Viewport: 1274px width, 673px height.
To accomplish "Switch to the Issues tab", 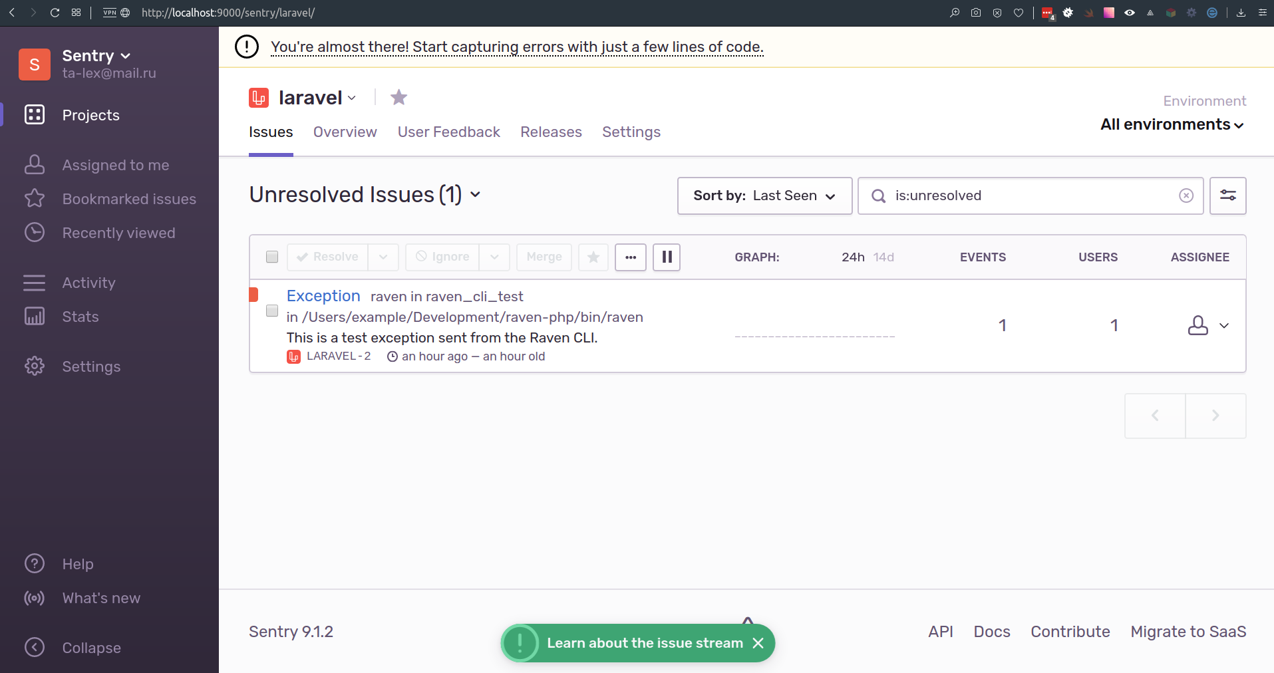I will click(271, 132).
